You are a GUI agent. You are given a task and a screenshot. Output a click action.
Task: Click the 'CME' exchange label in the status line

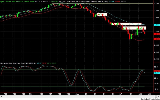coord(14,2)
